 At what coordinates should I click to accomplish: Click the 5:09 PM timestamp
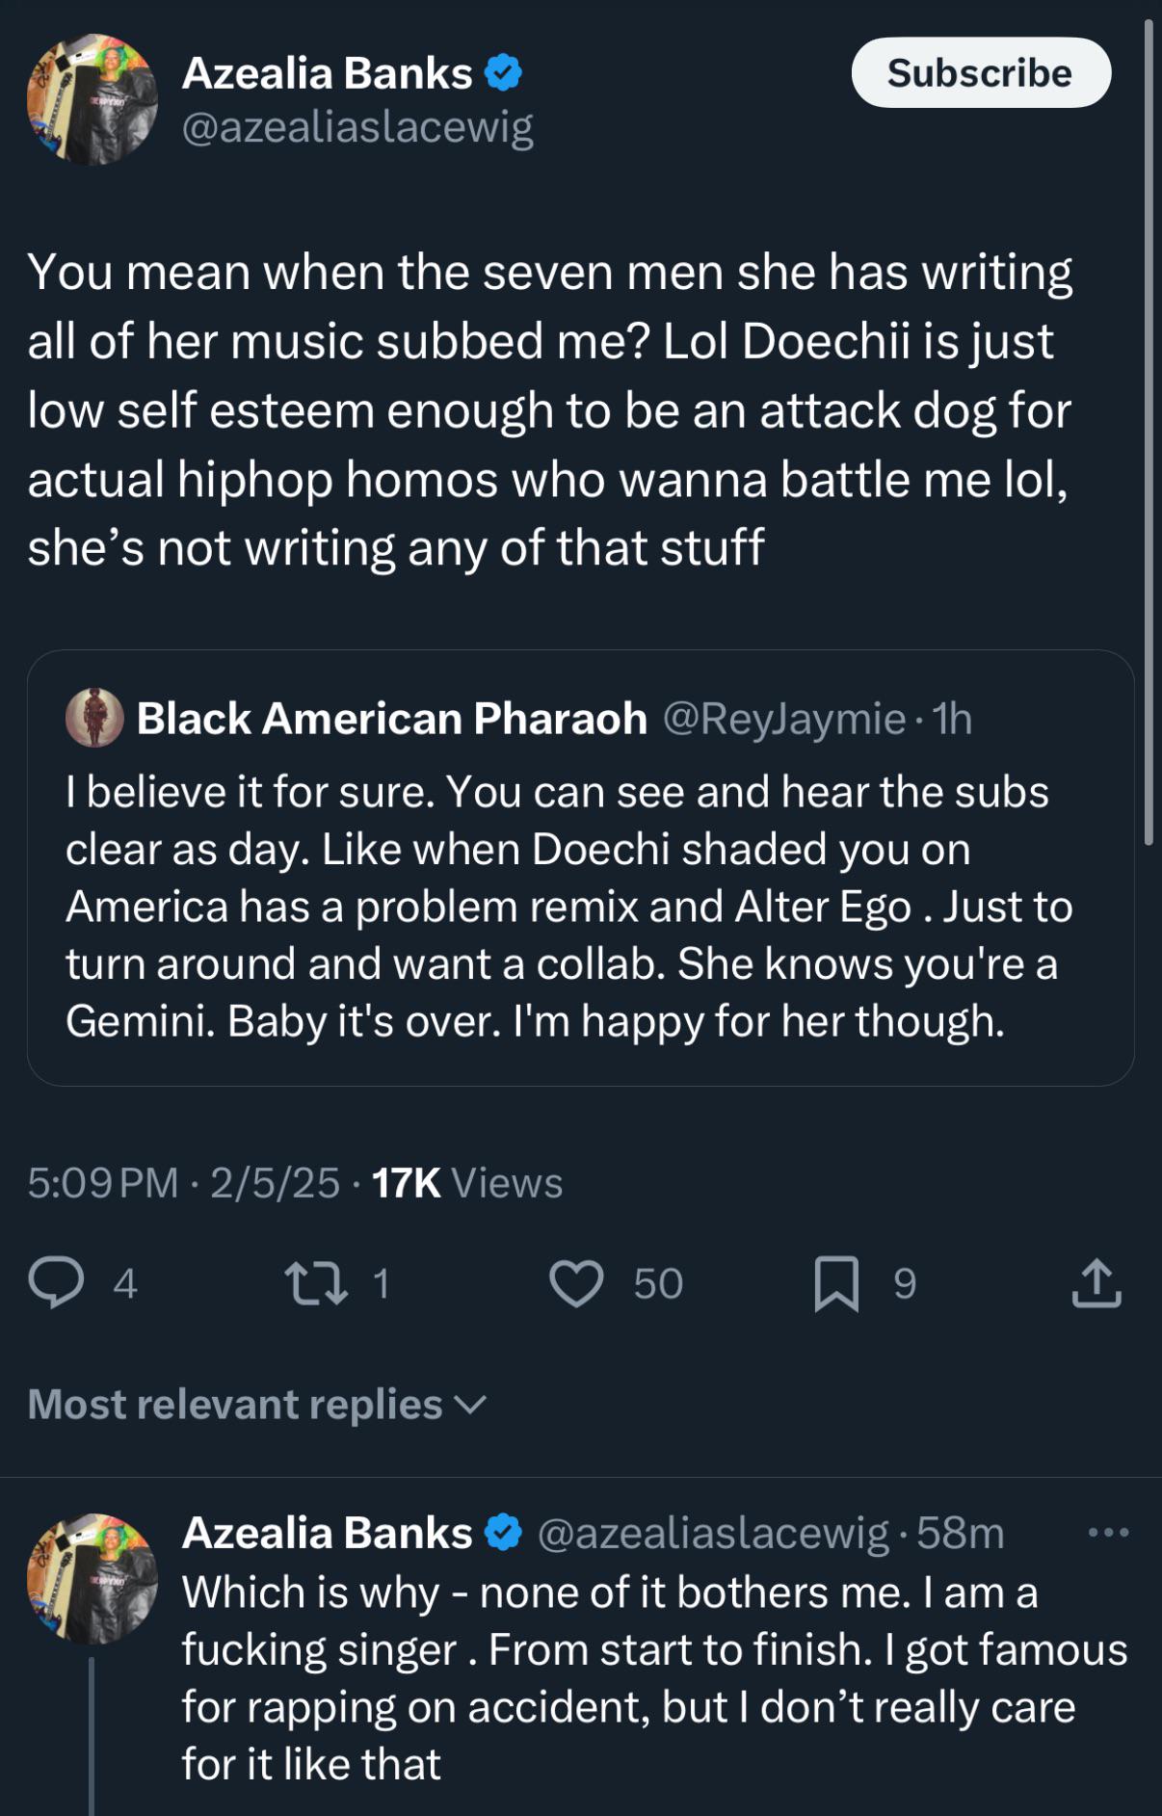click(103, 1183)
